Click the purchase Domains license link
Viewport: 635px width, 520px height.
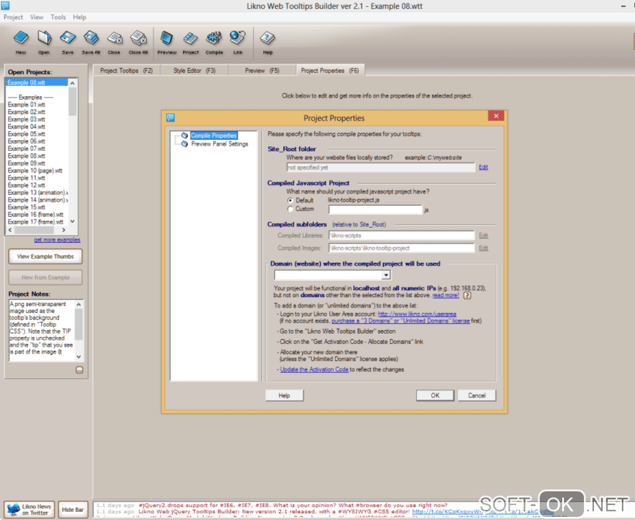pos(400,321)
